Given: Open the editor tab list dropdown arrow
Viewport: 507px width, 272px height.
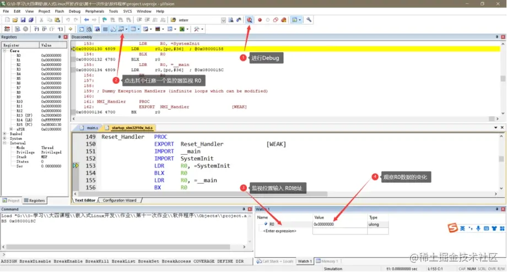Looking at the screenshot, I should click(495, 128).
